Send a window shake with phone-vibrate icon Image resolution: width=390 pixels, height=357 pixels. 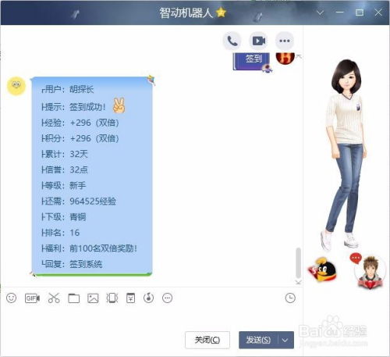coord(112,298)
